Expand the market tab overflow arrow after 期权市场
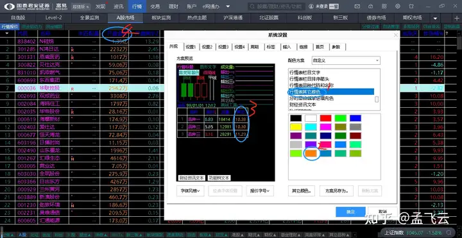 point(436,18)
